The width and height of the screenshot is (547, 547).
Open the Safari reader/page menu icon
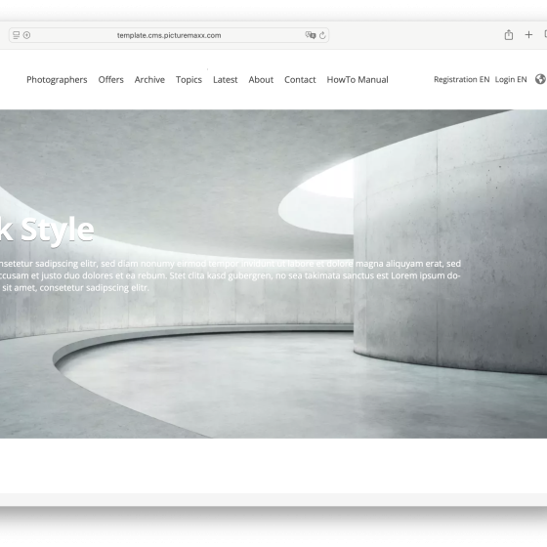click(x=16, y=35)
